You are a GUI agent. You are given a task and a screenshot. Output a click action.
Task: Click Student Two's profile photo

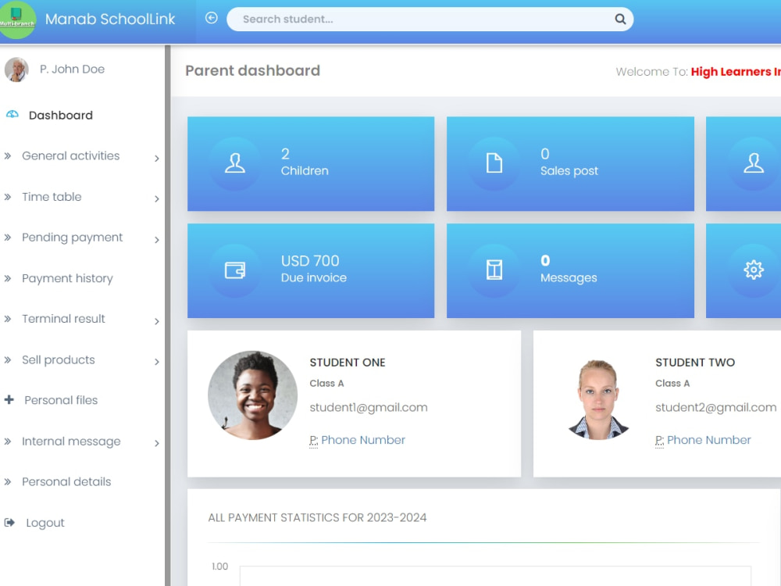click(598, 399)
